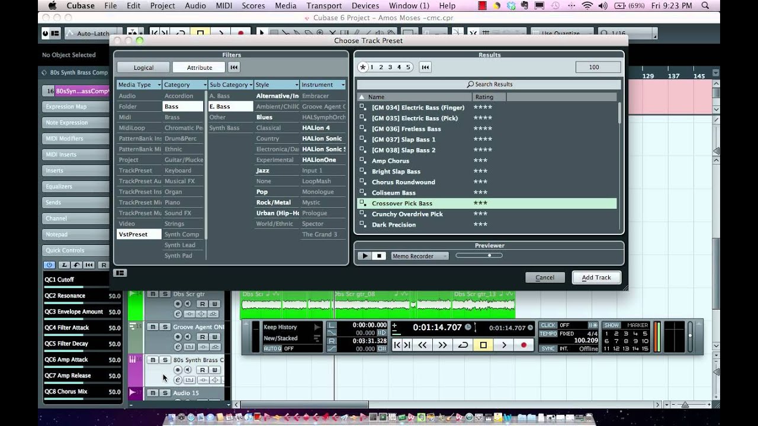Toggle transport Cycle loop button
Image resolution: width=758 pixels, height=426 pixels.
click(463, 345)
